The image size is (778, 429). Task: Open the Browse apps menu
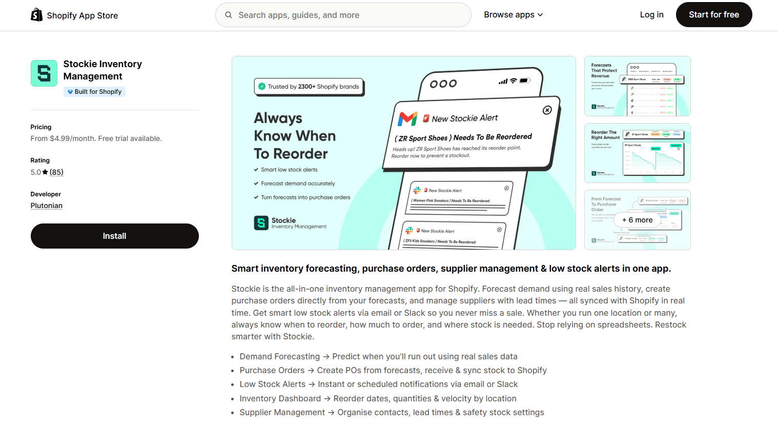[513, 15]
